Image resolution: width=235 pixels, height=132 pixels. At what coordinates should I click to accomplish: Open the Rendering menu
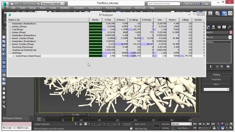[111, 8]
